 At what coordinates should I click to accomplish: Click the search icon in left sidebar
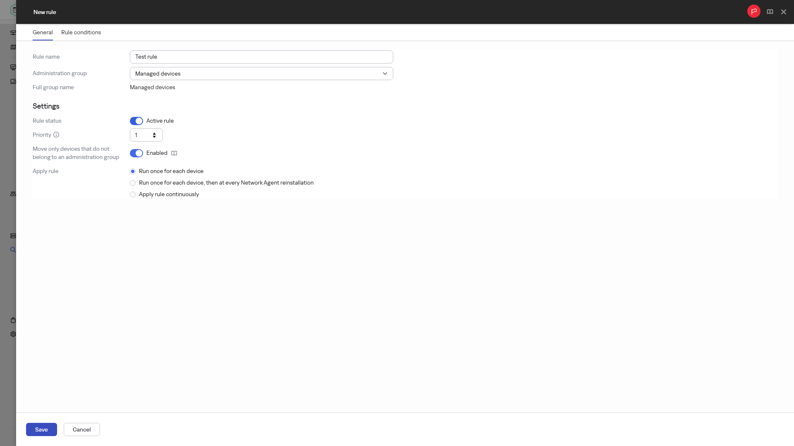pos(13,250)
